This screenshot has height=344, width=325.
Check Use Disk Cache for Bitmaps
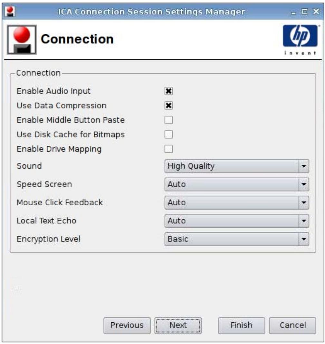pos(168,134)
